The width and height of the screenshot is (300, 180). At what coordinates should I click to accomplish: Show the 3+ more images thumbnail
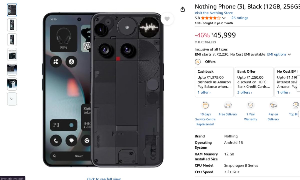12,99
